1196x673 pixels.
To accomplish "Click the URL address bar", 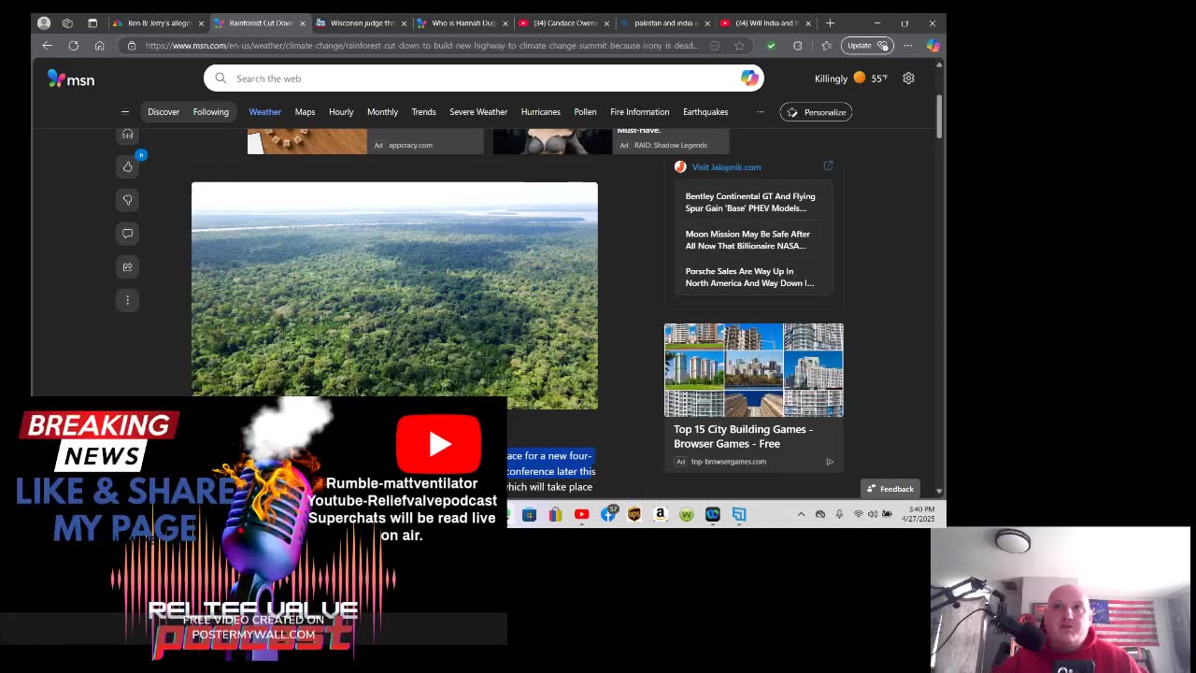I will pos(422,45).
